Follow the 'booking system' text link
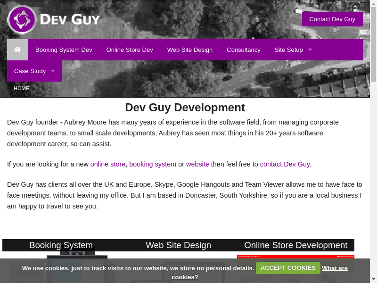Viewport: 377px width, 283px height. tap(153, 164)
